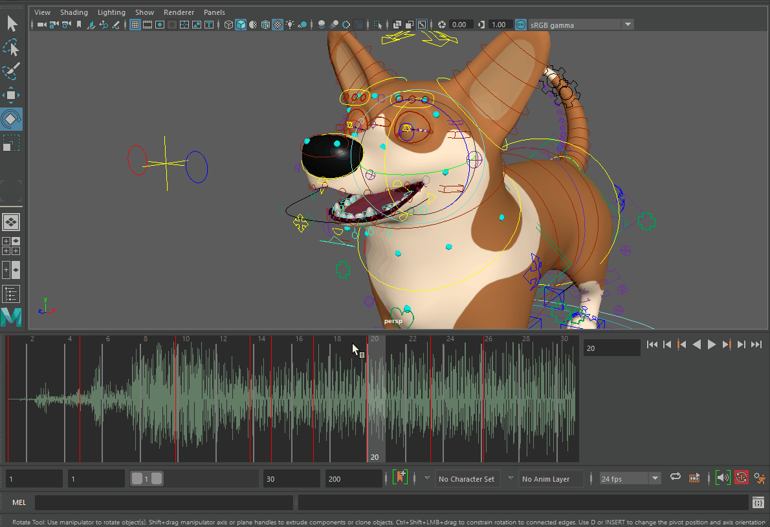770x527 pixels.
Task: Choose the Move tool
Action: click(11, 95)
